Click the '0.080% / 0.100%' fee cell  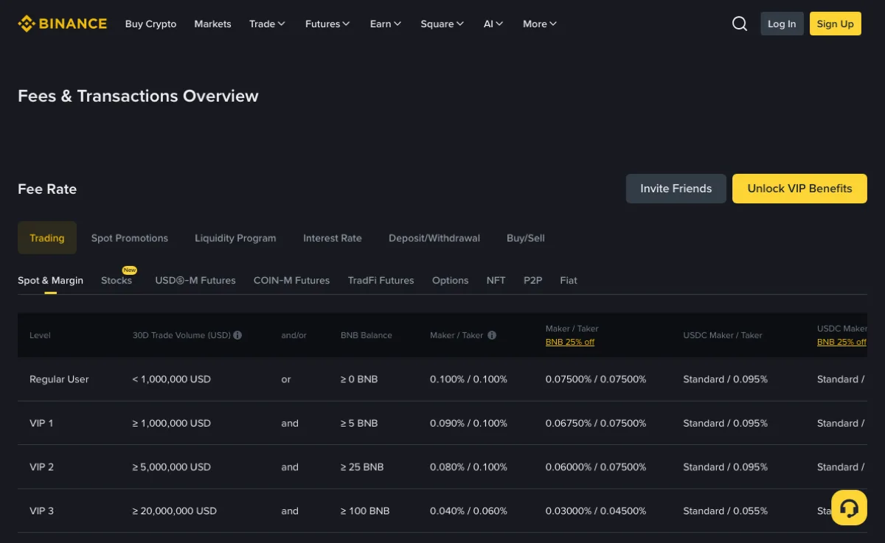(x=469, y=467)
